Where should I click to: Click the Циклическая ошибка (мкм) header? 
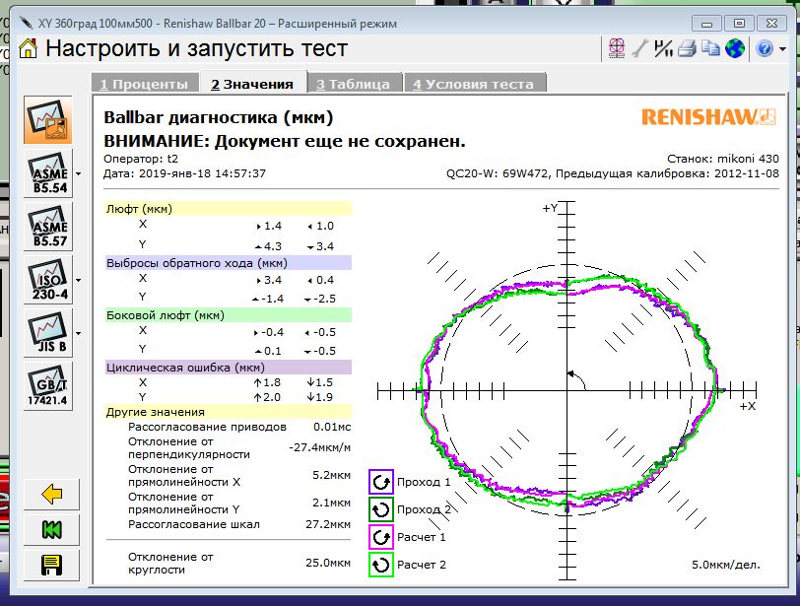[229, 368]
